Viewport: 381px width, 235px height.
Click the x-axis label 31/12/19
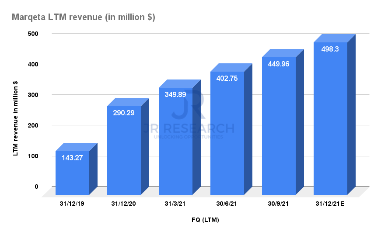72,204
